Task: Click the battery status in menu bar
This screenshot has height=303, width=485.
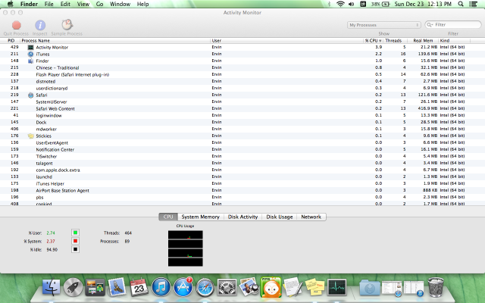Action: (380, 4)
